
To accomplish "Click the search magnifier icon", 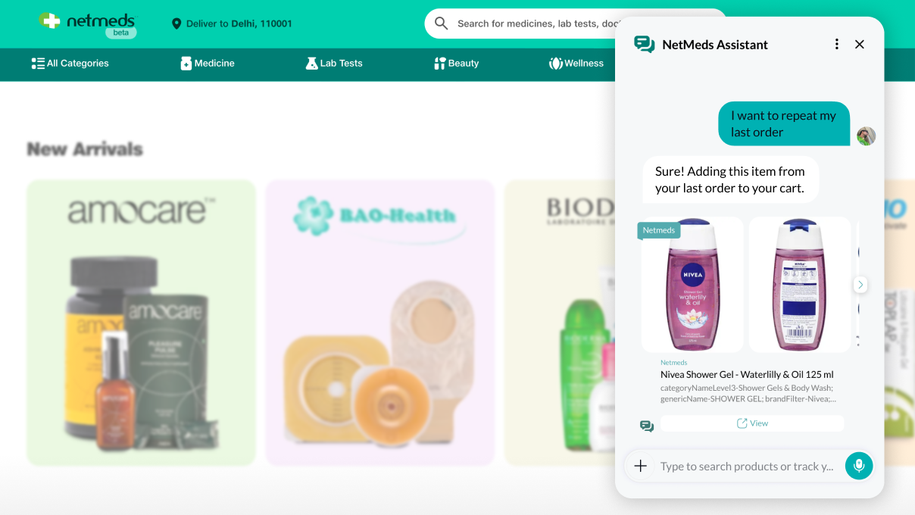I will 442,23.
